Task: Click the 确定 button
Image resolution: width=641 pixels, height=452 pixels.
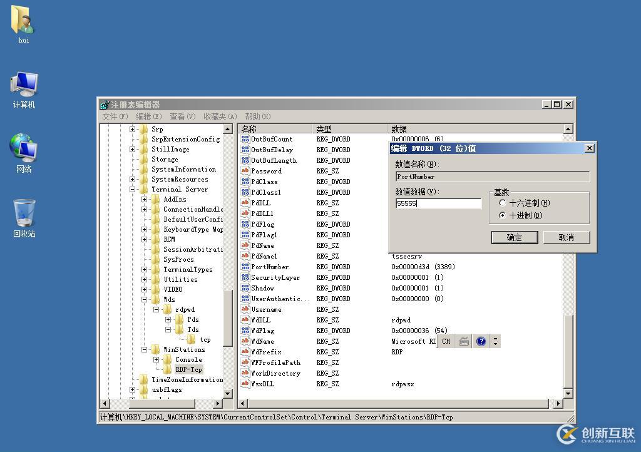Action: pyautogui.click(x=514, y=237)
